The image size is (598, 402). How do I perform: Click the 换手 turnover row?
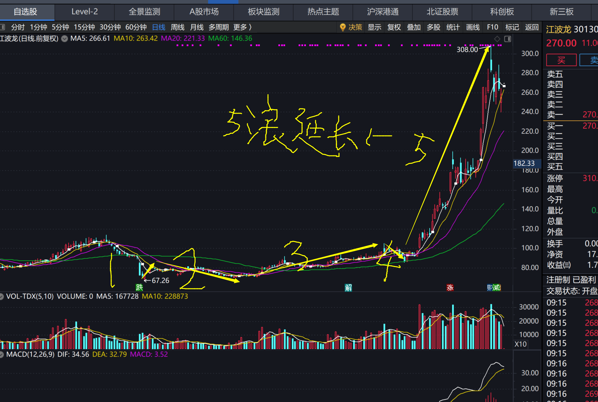[x=571, y=244]
